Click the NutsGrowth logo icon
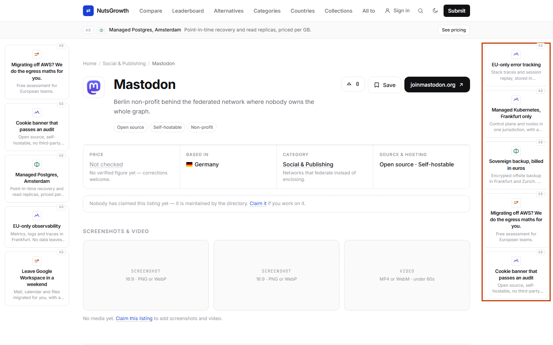This screenshot has width=553, height=345. (x=88, y=11)
